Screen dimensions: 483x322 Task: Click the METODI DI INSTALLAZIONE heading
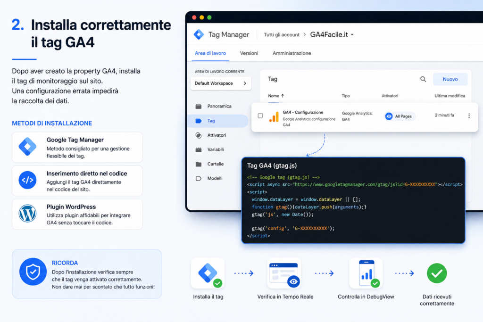(52, 123)
